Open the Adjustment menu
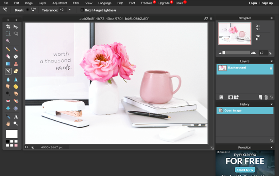This screenshot has height=176, width=279. click(60, 3)
